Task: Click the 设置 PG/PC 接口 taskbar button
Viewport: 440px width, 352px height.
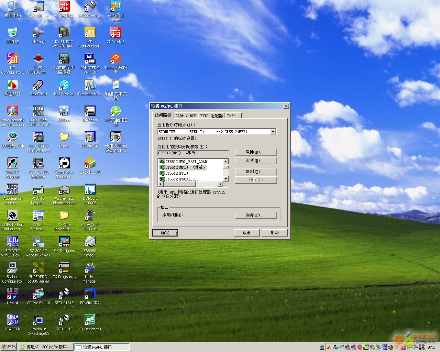Action: (102, 347)
